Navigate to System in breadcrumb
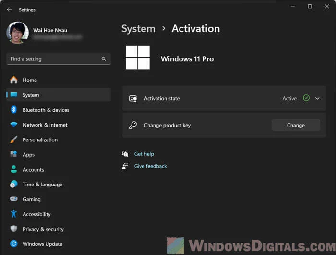This screenshot has height=255, width=336. click(x=138, y=29)
